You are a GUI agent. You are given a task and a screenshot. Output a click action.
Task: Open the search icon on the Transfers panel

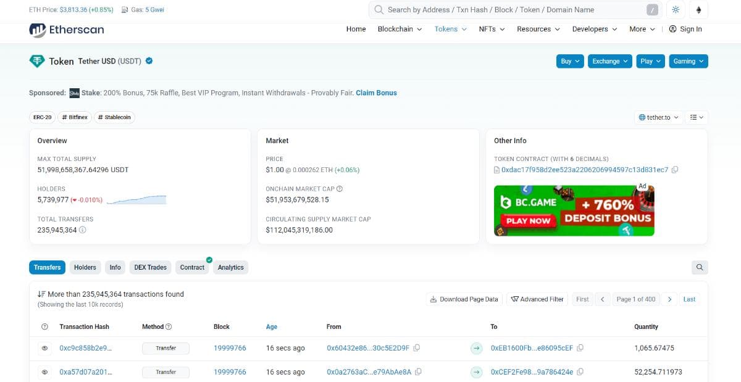click(x=699, y=267)
